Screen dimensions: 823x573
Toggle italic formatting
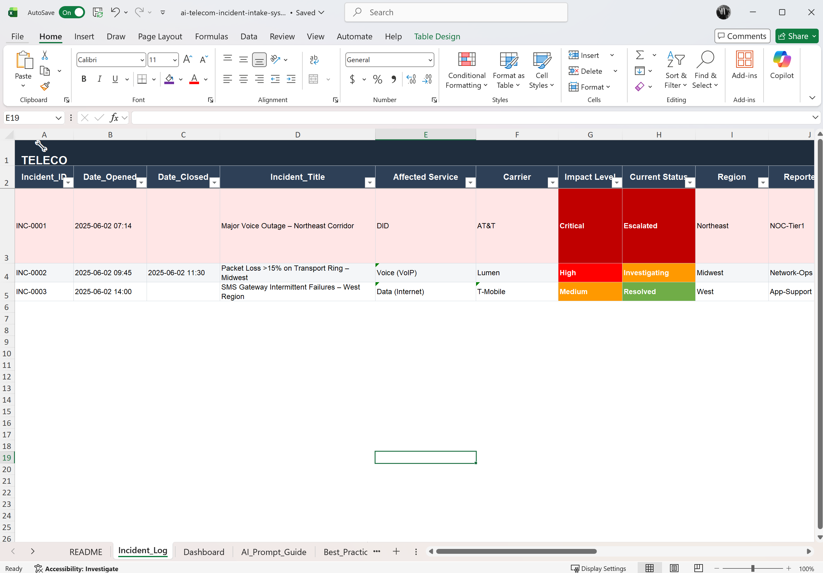(x=99, y=79)
